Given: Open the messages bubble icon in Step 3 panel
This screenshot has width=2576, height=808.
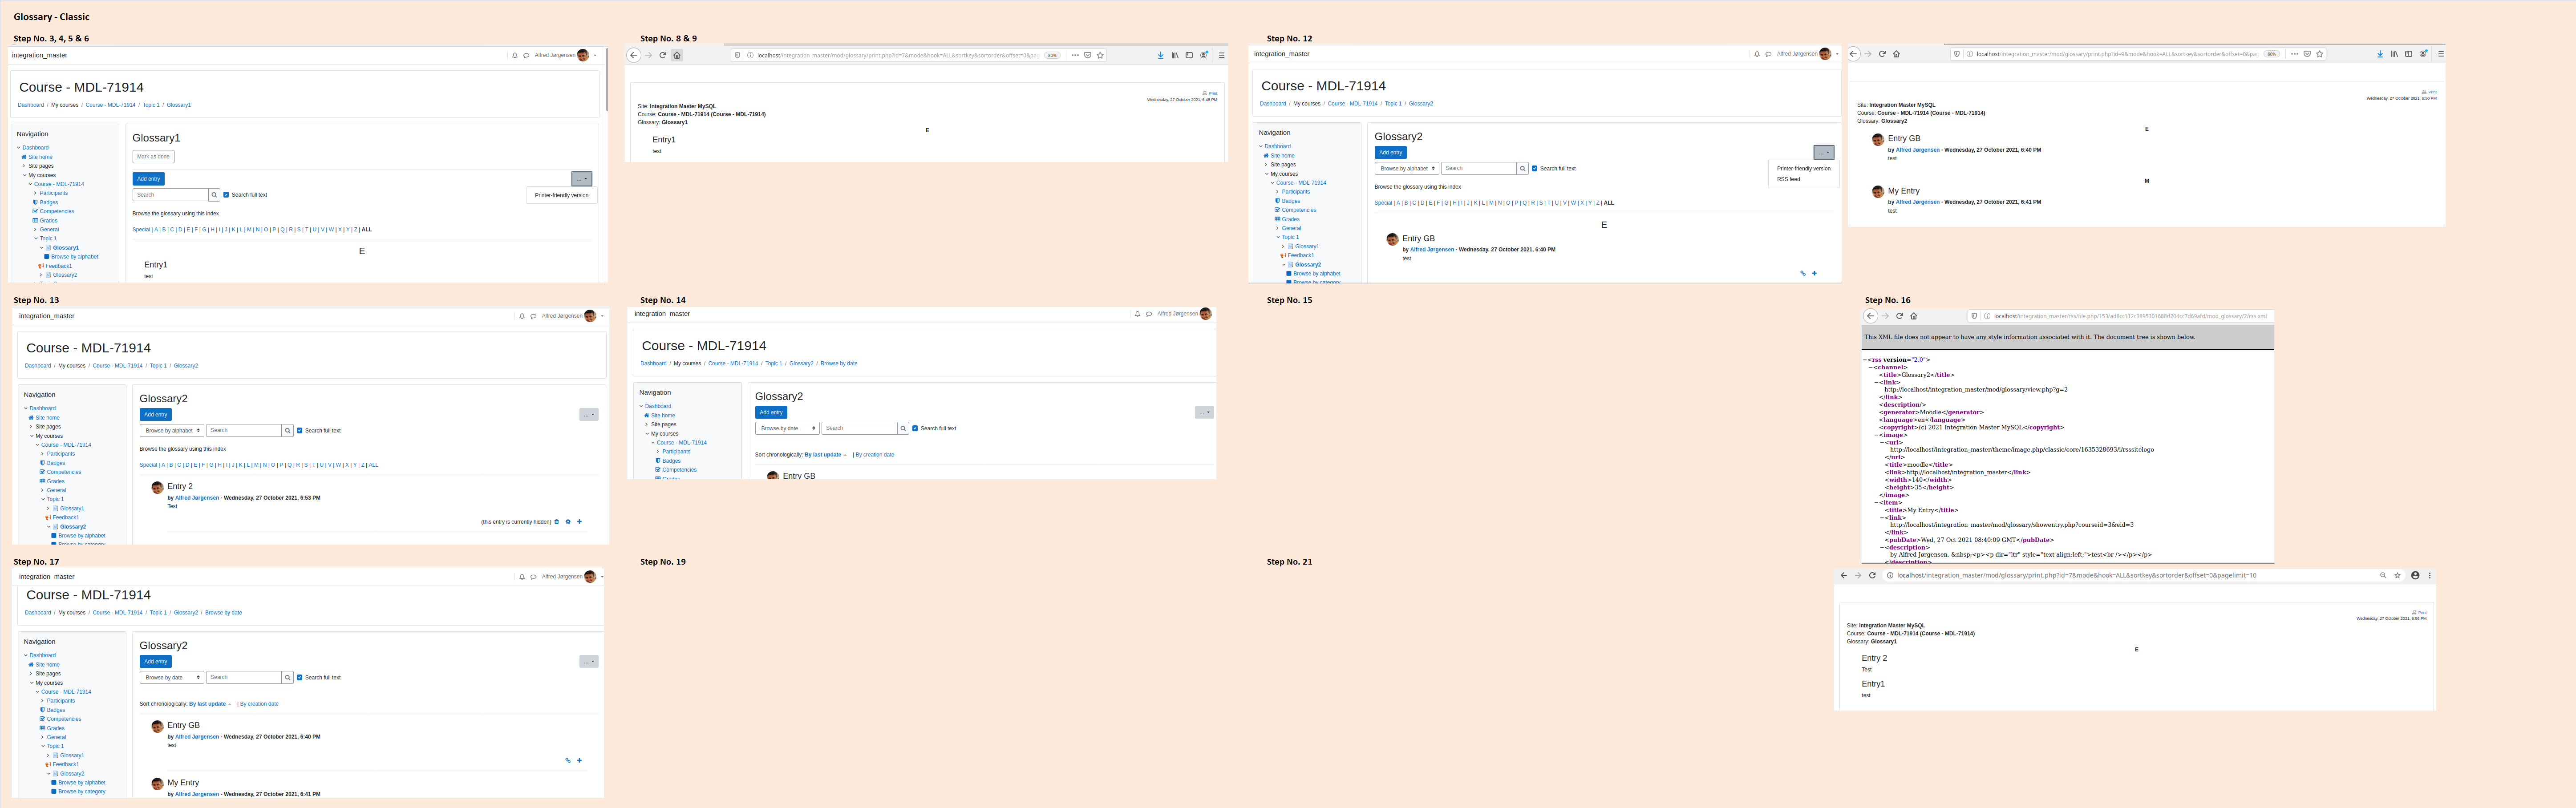Looking at the screenshot, I should [x=526, y=55].
